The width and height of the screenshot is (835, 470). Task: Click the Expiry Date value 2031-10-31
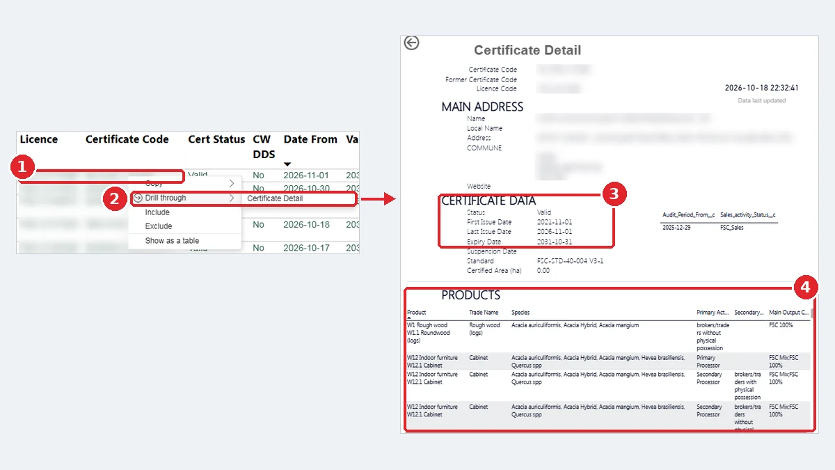[555, 242]
